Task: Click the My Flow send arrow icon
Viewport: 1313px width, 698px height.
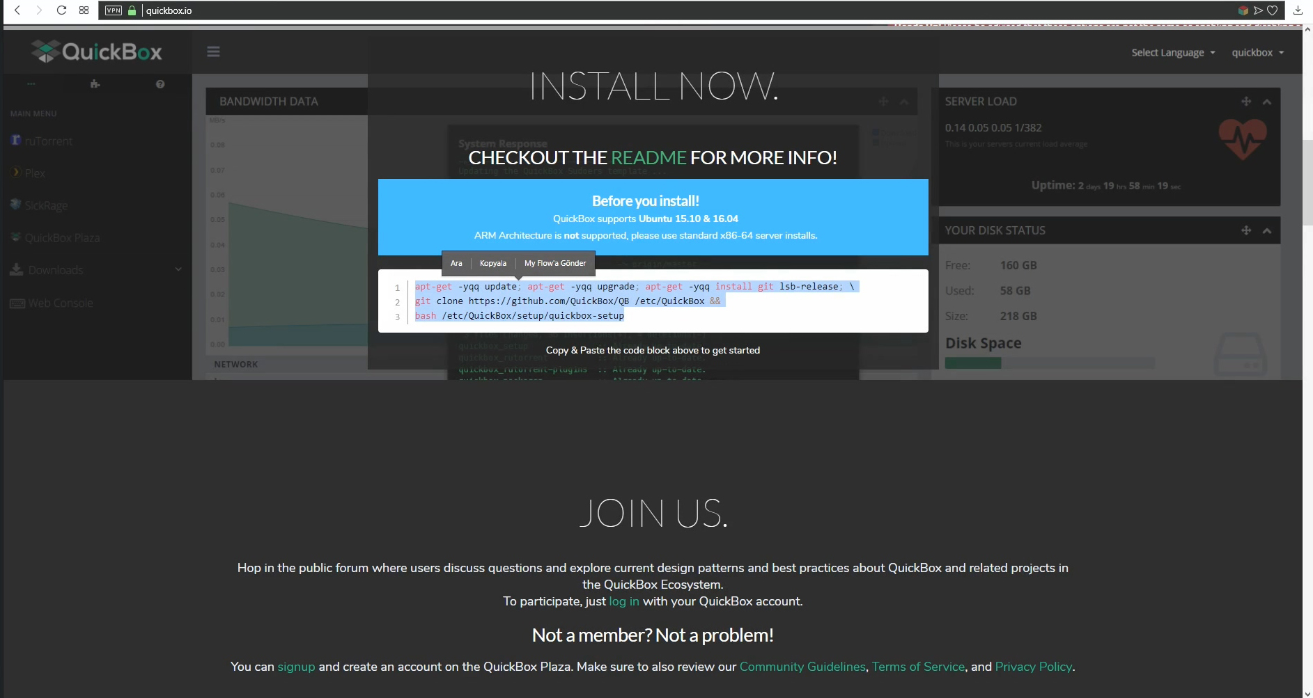Action: pyautogui.click(x=1258, y=10)
